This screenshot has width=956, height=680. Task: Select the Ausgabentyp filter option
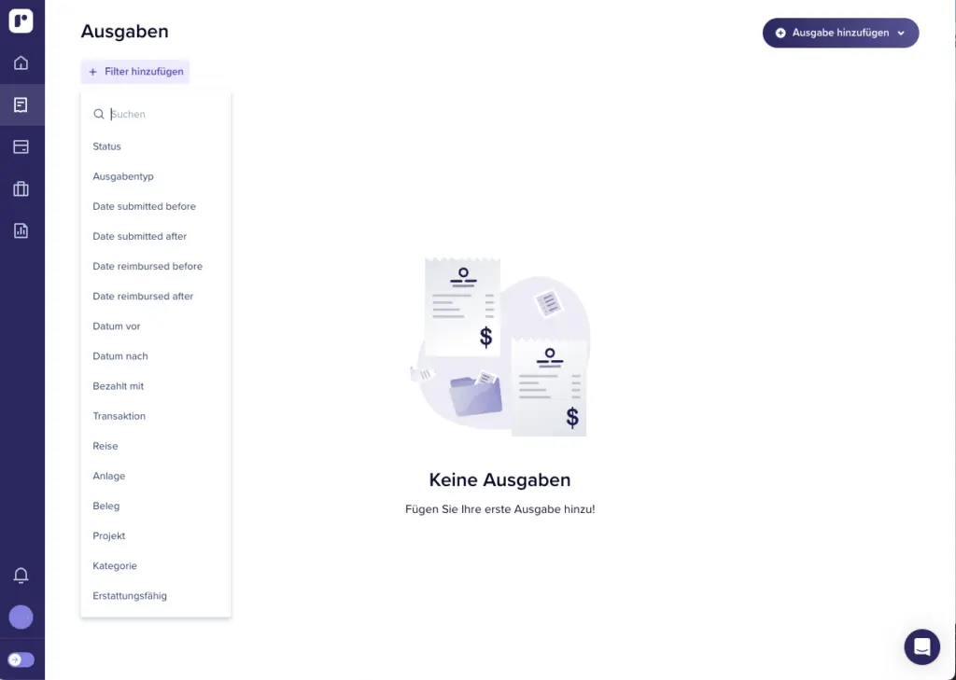[x=123, y=176]
